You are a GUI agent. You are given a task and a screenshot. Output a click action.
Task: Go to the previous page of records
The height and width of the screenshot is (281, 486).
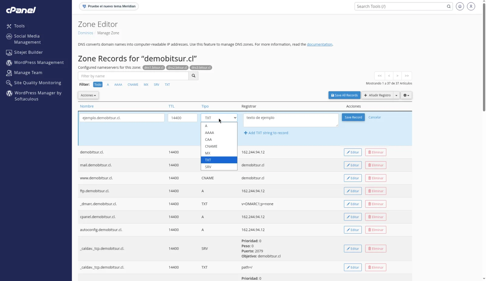(x=389, y=76)
